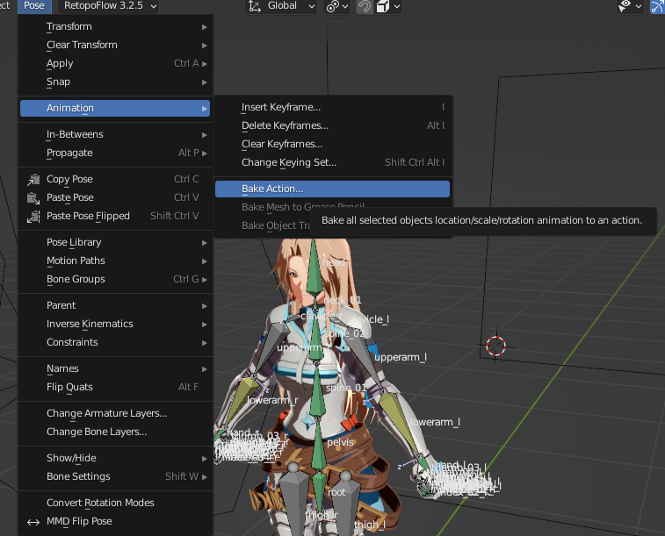
Task: Open the pivot point dropdown
Action: tap(336, 6)
